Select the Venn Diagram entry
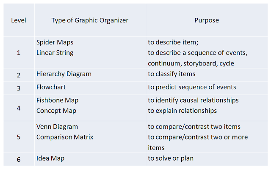Viewport: 271px width, 169px height. tap(57, 127)
